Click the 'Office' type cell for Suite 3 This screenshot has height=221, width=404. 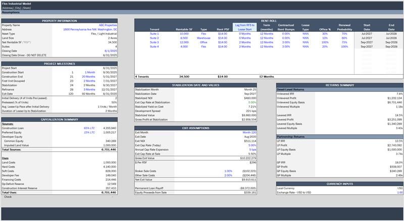(204, 42)
